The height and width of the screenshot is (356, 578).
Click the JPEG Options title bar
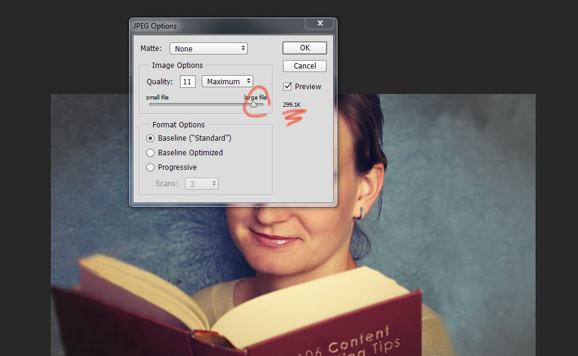click(x=212, y=26)
